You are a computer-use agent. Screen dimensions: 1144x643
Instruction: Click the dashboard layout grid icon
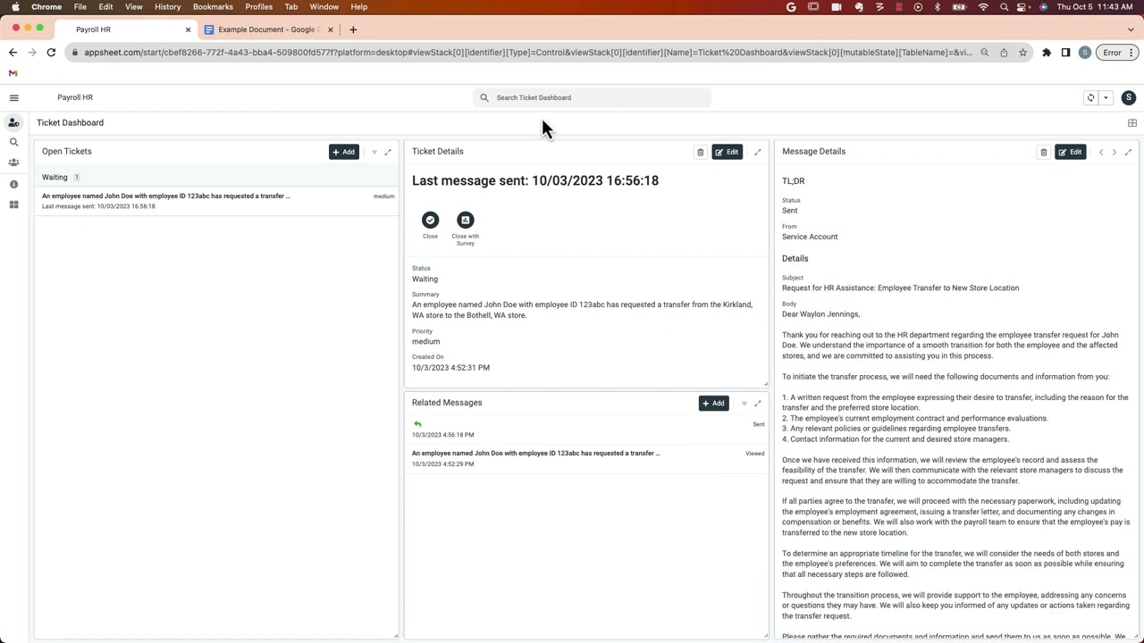pos(1132,123)
